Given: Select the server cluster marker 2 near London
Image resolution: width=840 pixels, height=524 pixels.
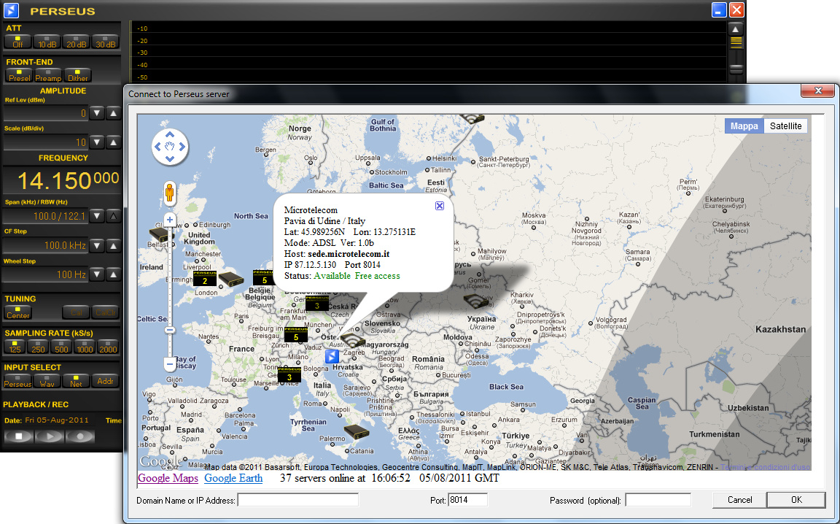Looking at the screenshot, I should pyautogui.click(x=204, y=278).
